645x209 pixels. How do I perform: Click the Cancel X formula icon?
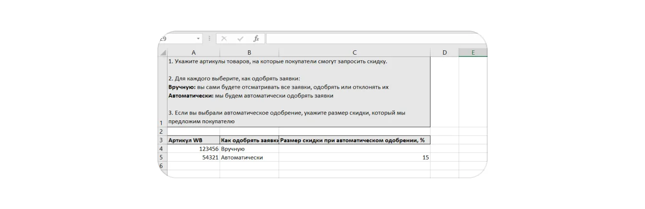tap(224, 39)
